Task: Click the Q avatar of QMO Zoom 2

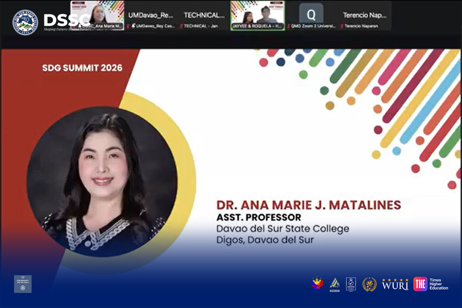Action: click(x=311, y=14)
